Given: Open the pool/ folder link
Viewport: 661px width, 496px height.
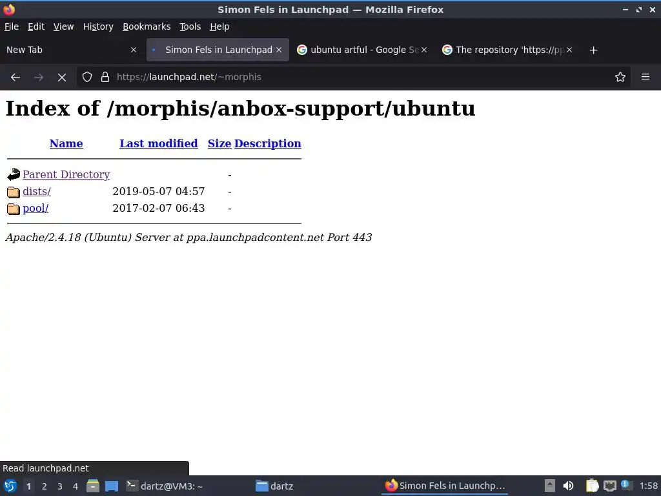Looking at the screenshot, I should pos(36,209).
